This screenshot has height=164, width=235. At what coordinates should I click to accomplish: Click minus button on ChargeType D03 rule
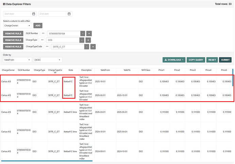(82, 40)
